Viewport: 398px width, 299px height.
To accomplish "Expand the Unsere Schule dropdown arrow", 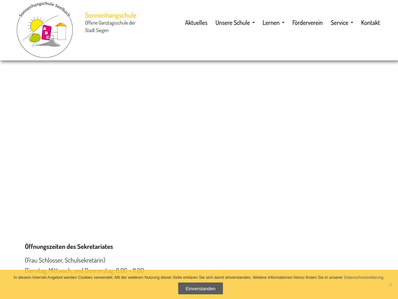I will [x=253, y=23].
